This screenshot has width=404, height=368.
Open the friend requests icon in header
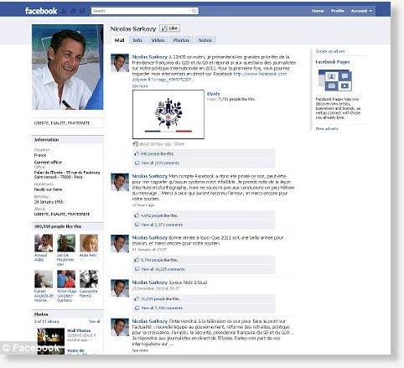[65, 11]
